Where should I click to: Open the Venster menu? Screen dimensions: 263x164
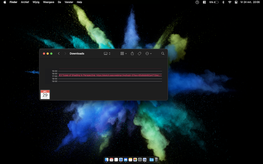coord(69,2)
